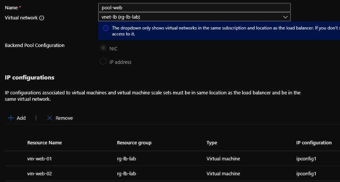This screenshot has height=182, width=340.
Task: Click the dropdown info banner message text
Action: point(226,31)
